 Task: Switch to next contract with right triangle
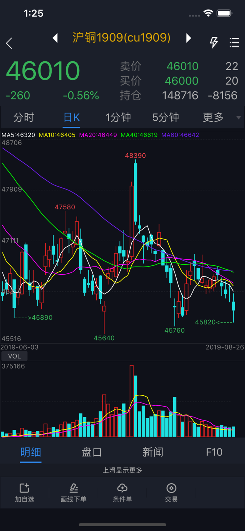coord(189,38)
